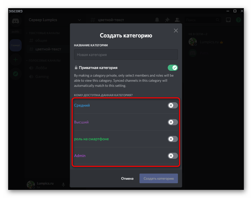Enable access for the Admin role
The image size is (252, 198).
coord(173,155)
